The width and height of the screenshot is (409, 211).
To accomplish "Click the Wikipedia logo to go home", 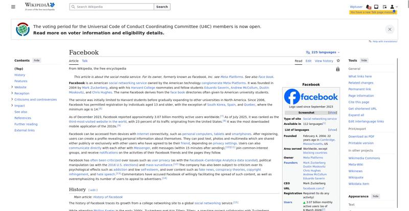I will click(40, 7).
